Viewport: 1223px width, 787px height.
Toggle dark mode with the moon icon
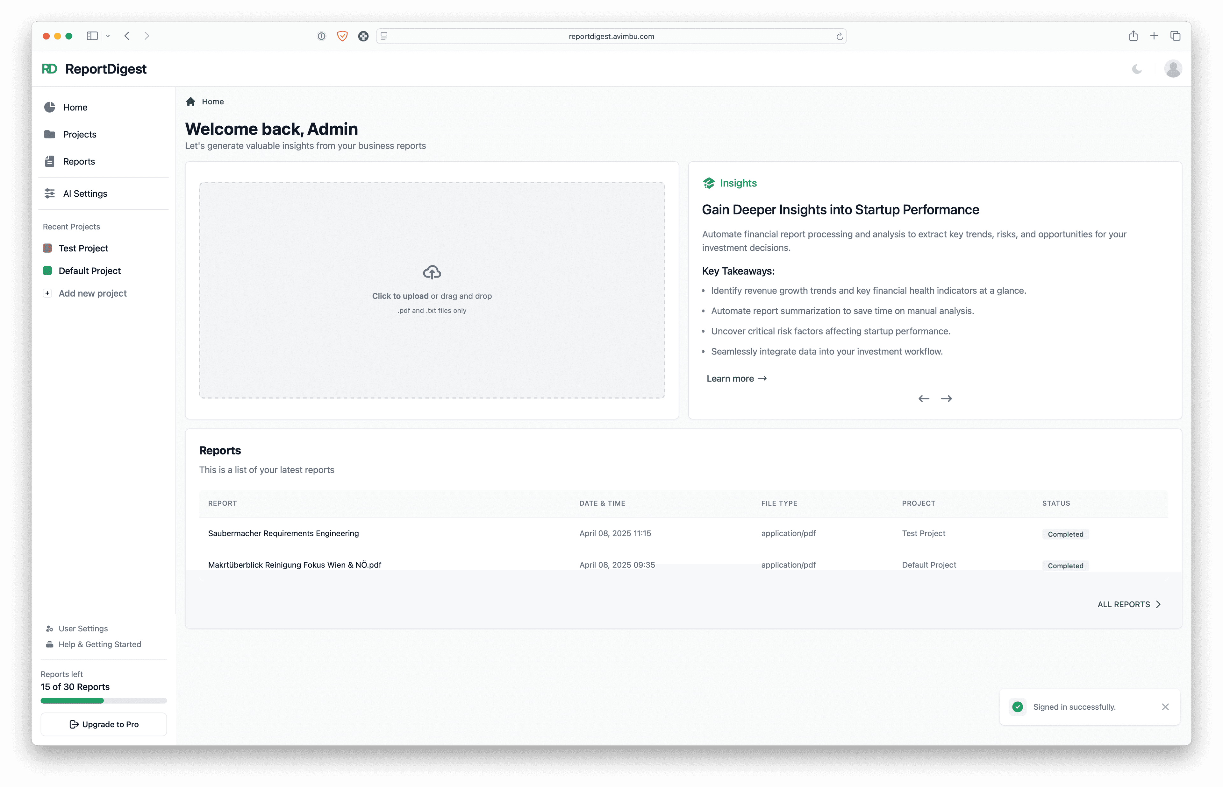click(x=1137, y=69)
